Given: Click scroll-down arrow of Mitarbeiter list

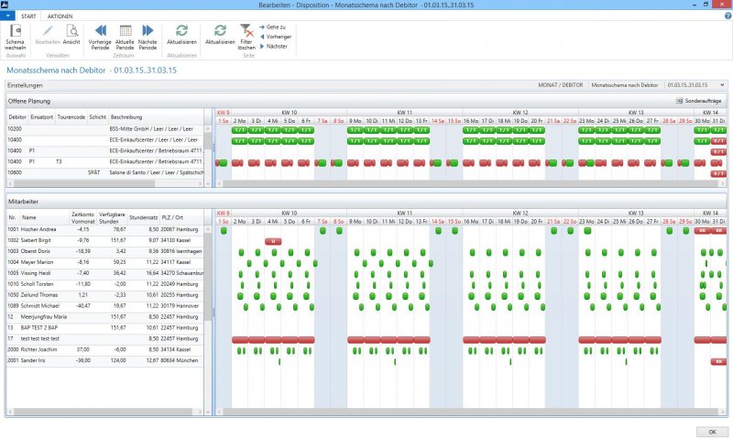Looking at the screenshot, I should (208, 412).
